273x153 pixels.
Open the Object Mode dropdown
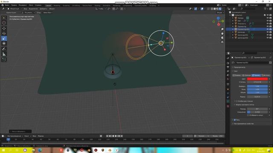click(14, 9)
